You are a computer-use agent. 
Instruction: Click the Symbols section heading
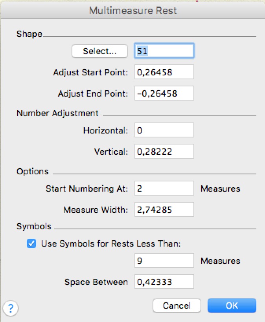pyautogui.click(x=34, y=227)
